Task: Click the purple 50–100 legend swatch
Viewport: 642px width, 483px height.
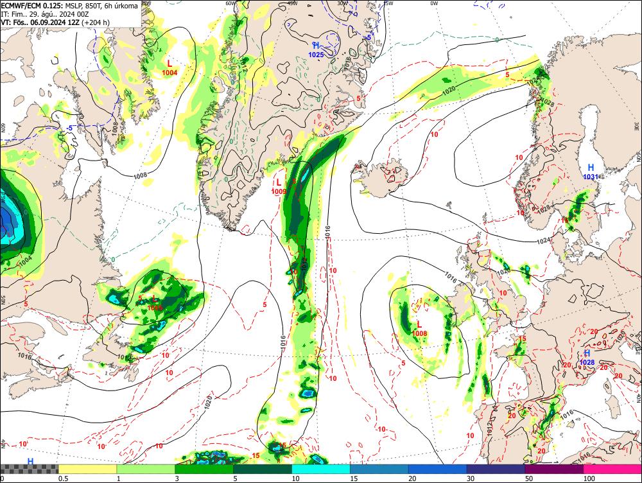Action: click(555, 469)
